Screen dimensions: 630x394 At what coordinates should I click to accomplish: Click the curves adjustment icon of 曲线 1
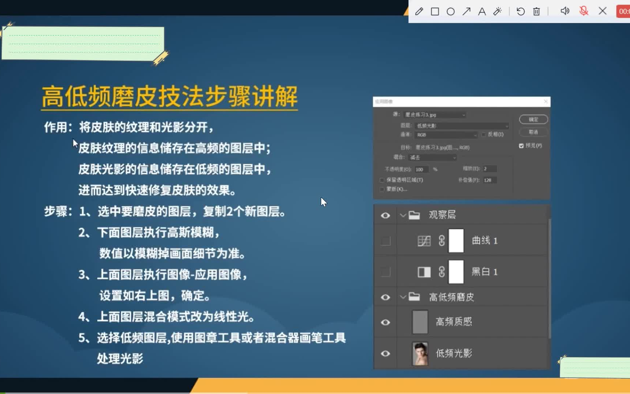point(424,241)
